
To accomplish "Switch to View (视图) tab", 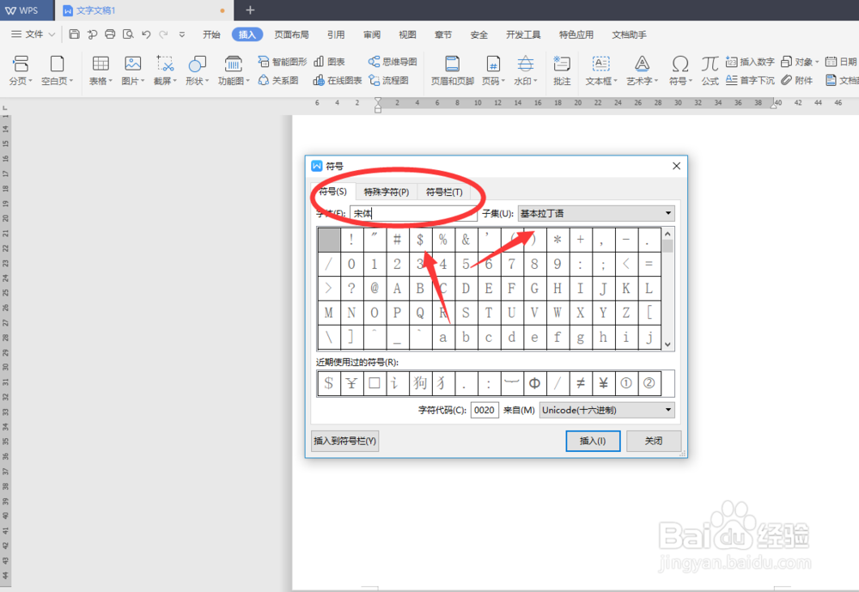I will coord(407,34).
